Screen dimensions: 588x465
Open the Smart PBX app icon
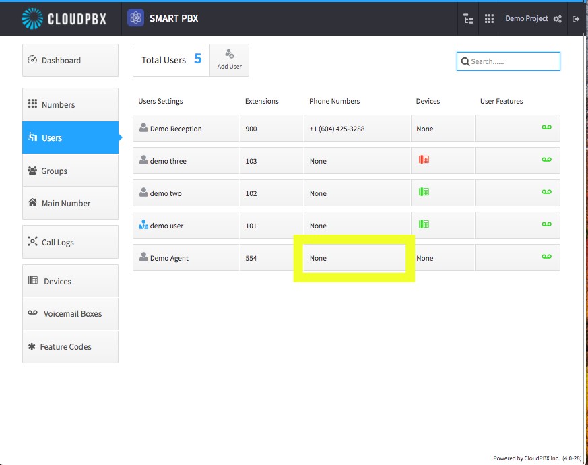click(x=136, y=18)
